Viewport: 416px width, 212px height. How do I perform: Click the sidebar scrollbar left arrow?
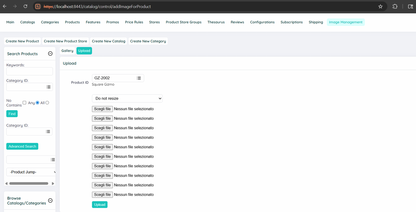pos(6,183)
